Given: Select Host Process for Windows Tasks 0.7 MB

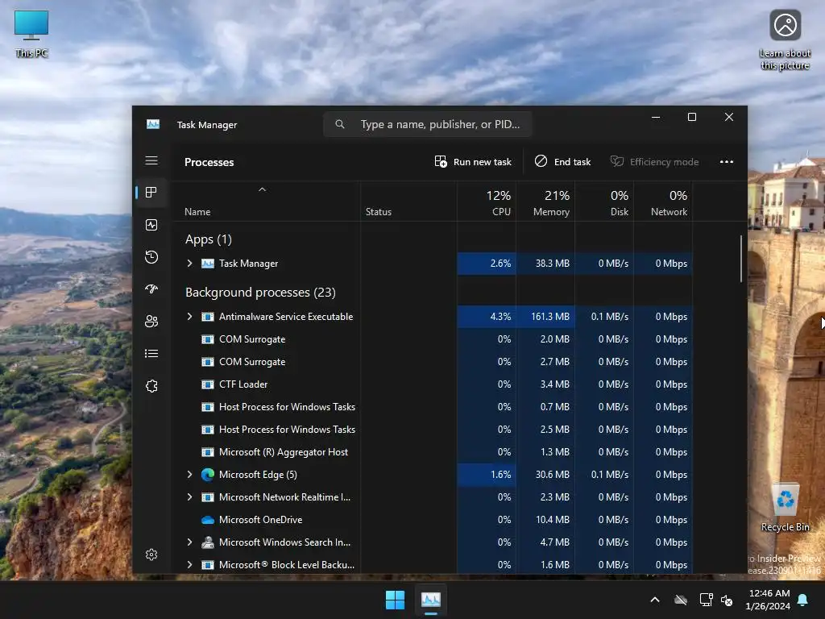Looking at the screenshot, I should pos(433,407).
